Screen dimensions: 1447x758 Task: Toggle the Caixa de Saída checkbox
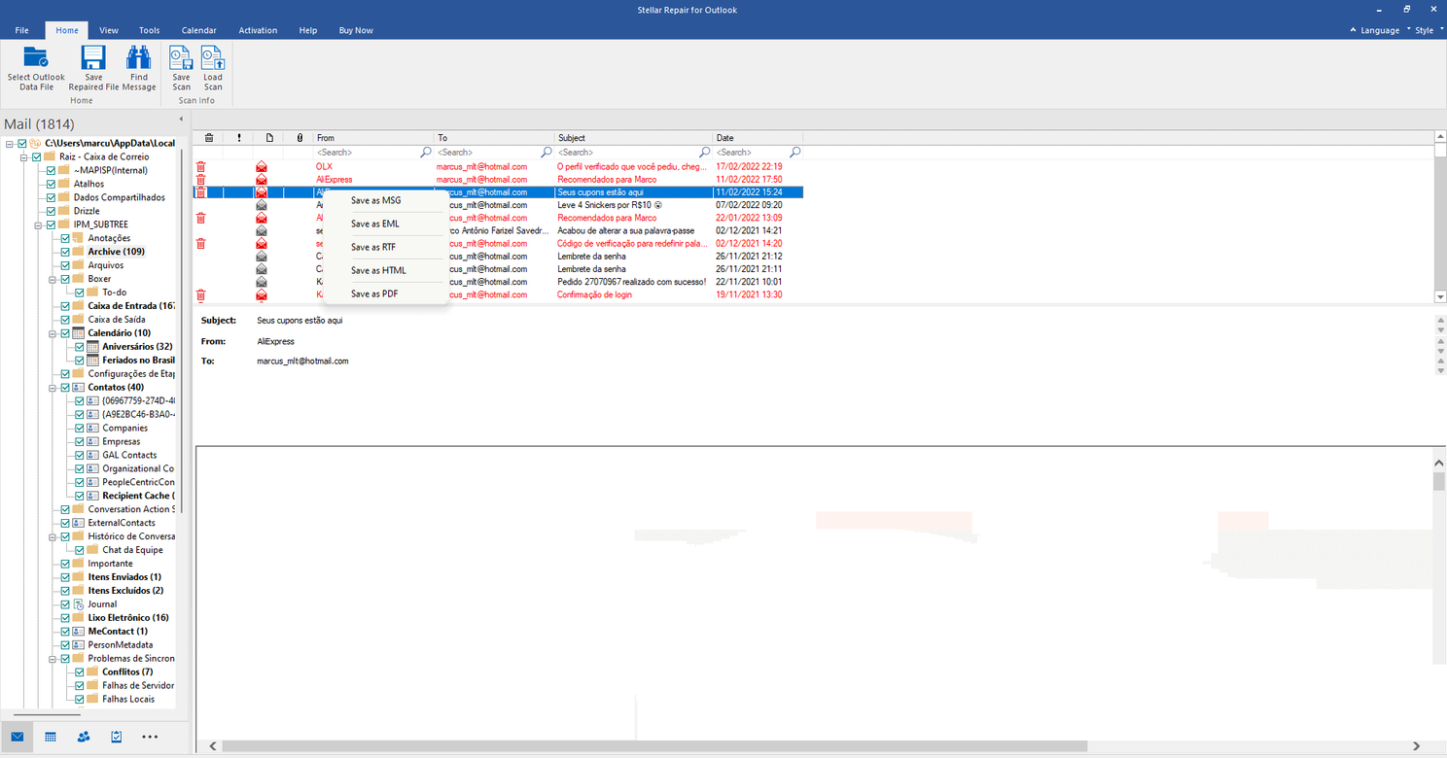coord(65,319)
